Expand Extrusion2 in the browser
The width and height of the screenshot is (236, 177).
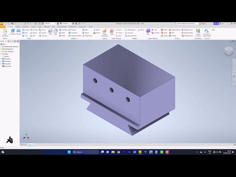point(1,61)
